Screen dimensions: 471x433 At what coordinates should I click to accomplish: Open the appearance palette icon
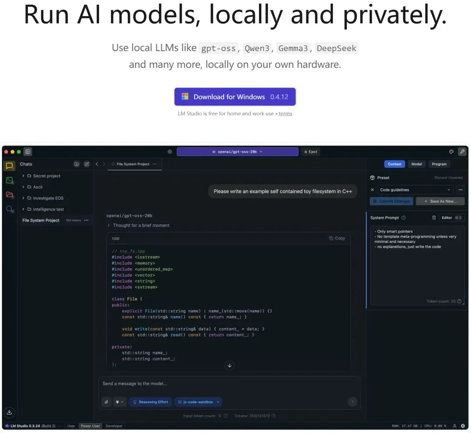pyautogui.click(x=451, y=152)
